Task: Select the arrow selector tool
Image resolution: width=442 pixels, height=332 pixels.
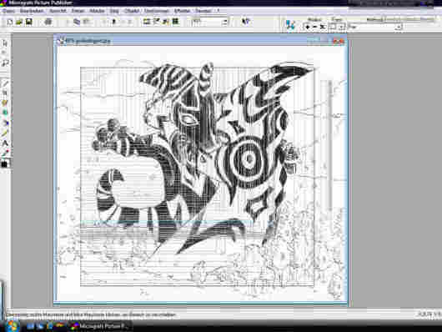Action: [5, 43]
